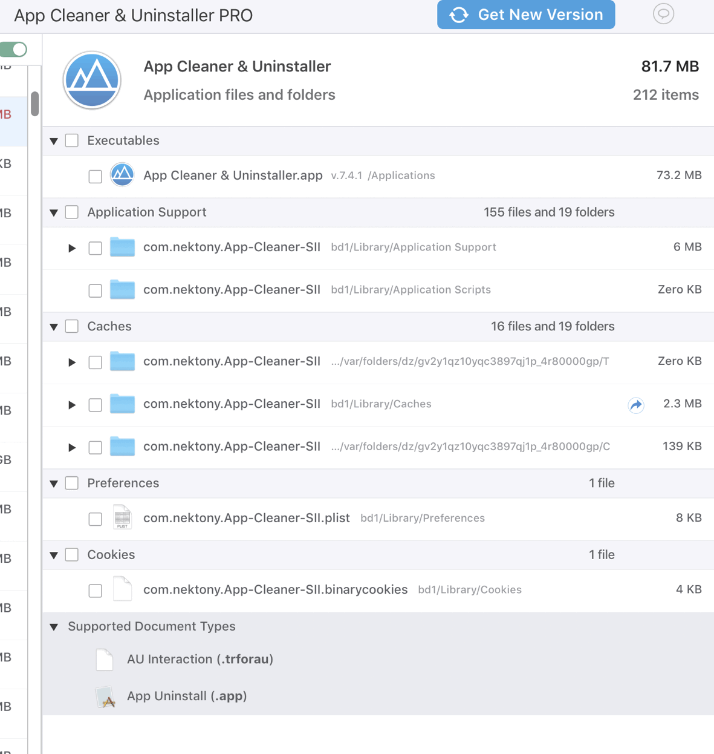Select the checkbox for App Cleaner & Uninstaller.app
The image size is (714, 754).
(95, 176)
